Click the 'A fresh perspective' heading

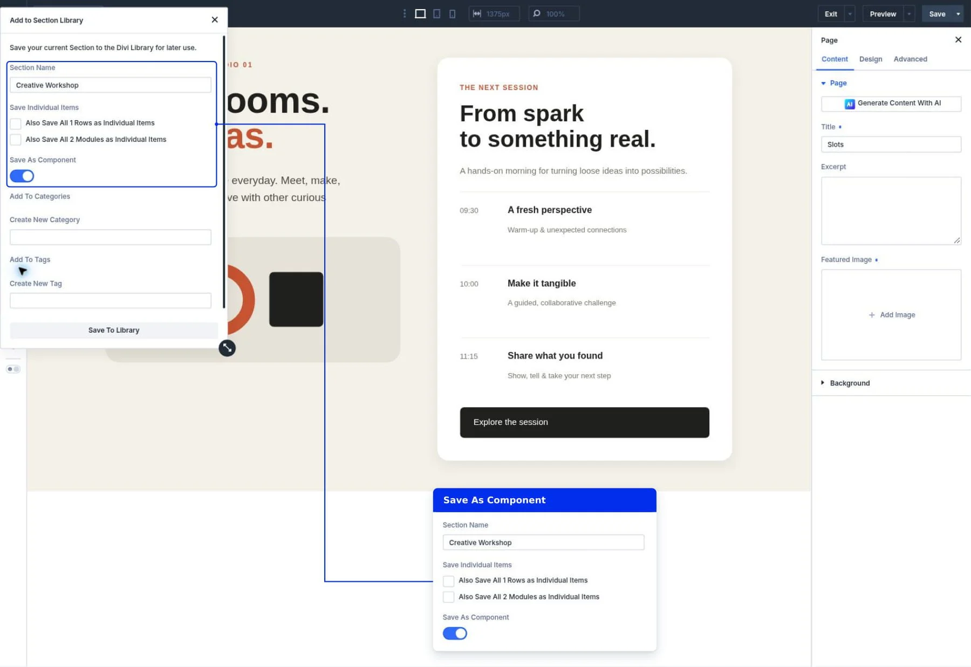549,210
